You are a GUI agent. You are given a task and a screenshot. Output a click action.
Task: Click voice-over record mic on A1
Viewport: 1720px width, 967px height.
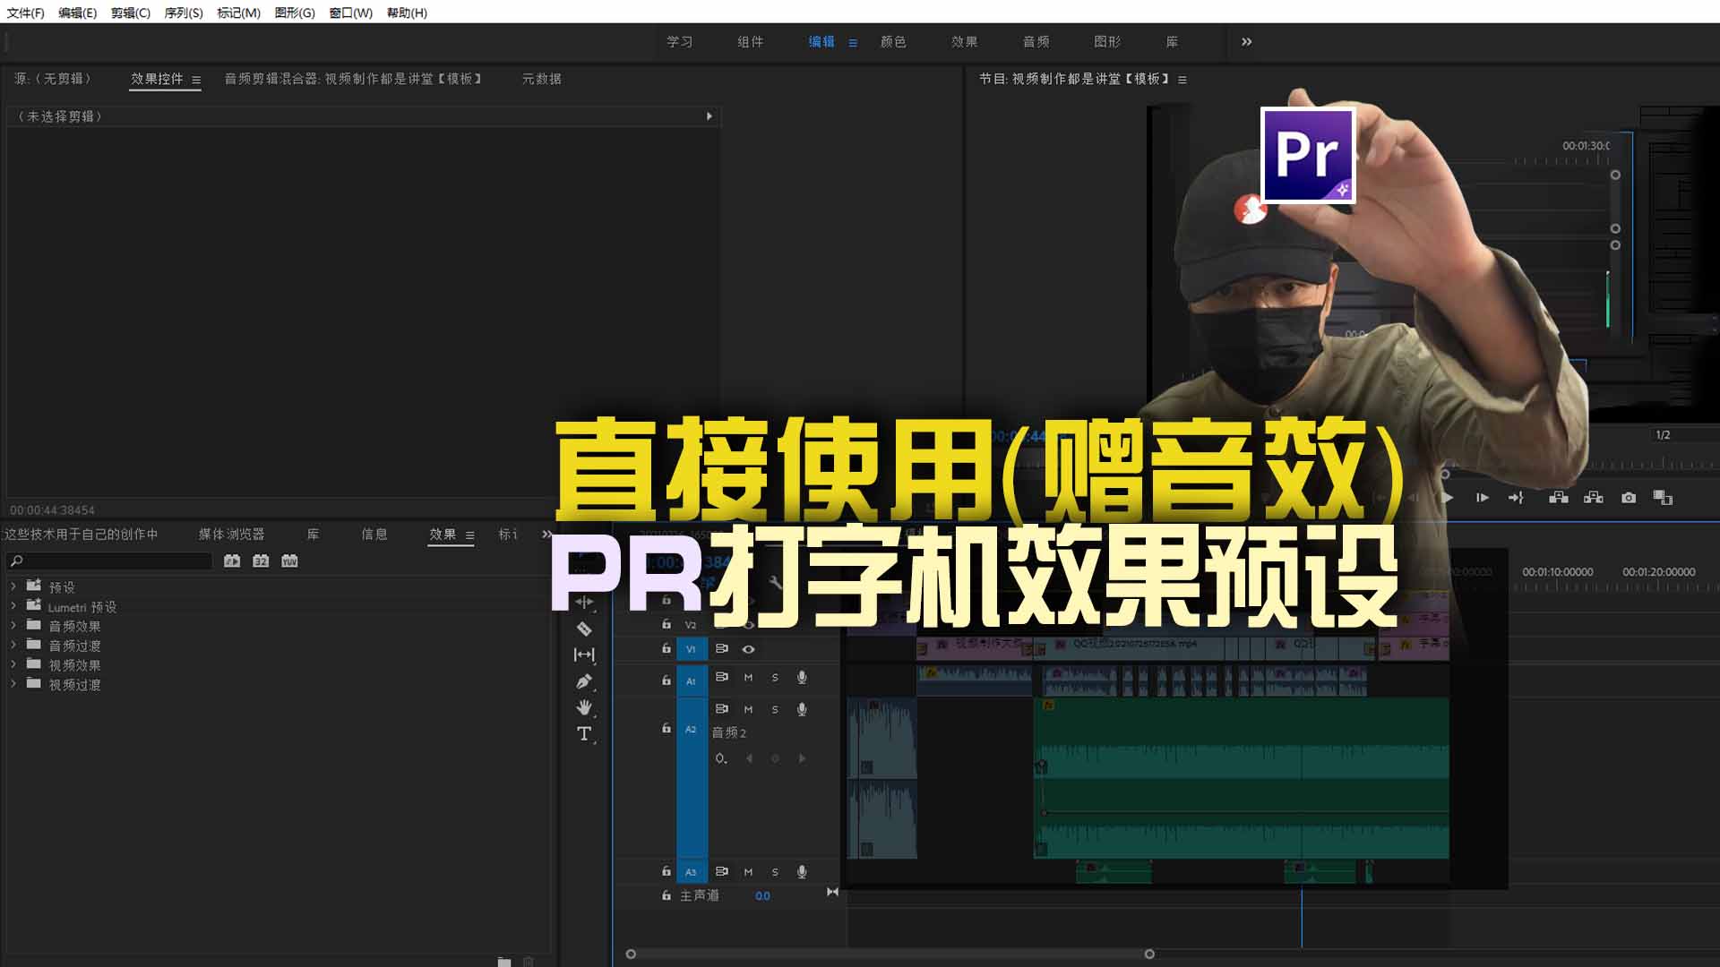[x=802, y=678]
